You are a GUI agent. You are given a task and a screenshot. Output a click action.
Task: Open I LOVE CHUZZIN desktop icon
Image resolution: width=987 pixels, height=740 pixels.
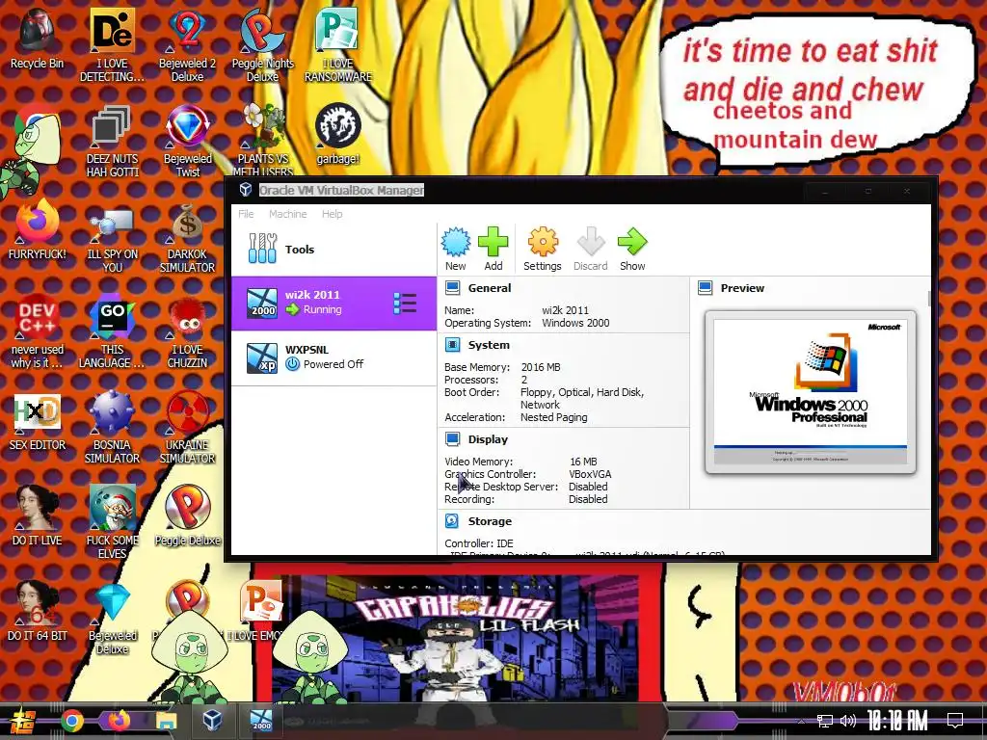tap(187, 331)
